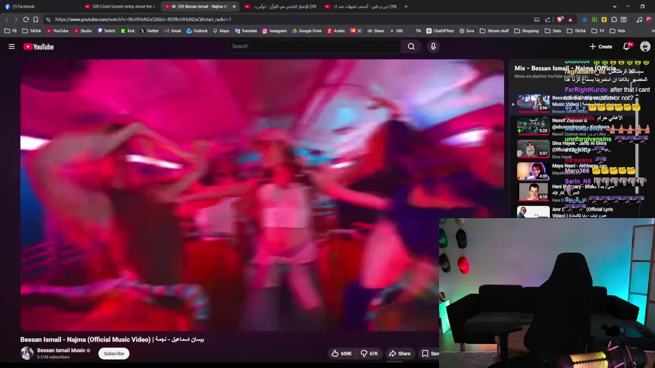Open the YouTube bookmark
The width and height of the screenshot is (655, 368).
(x=57, y=31)
